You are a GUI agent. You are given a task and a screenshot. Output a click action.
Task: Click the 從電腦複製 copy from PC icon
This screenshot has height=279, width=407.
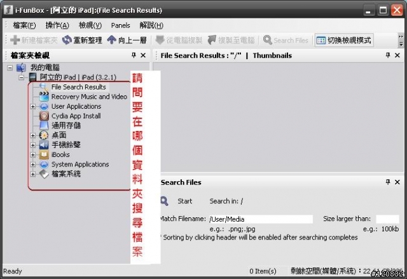click(x=160, y=40)
